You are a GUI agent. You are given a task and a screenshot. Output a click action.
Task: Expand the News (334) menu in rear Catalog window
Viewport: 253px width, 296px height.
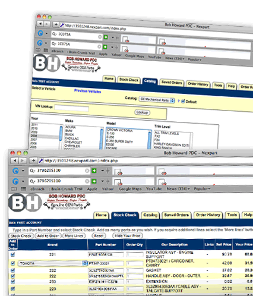click(175, 58)
